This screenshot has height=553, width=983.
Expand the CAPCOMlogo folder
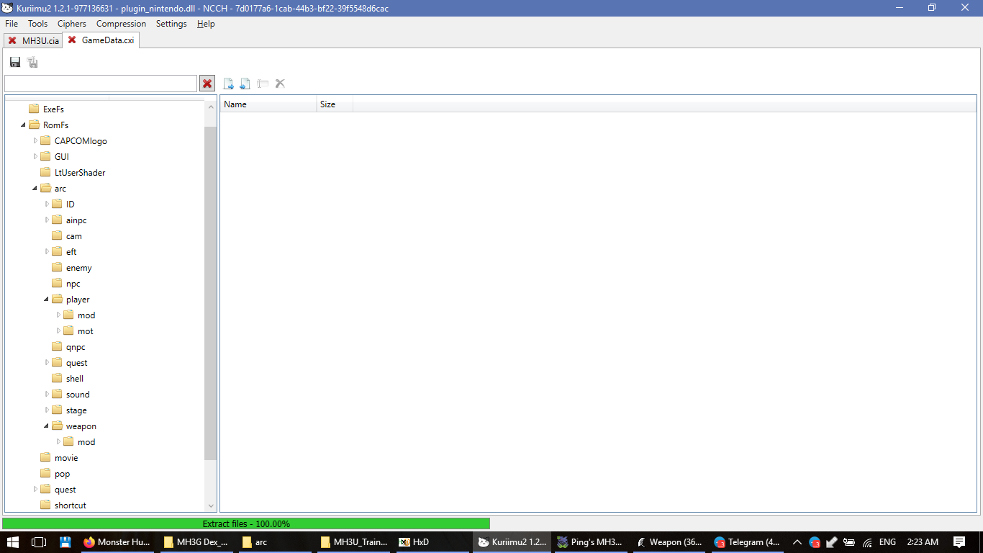[35, 141]
